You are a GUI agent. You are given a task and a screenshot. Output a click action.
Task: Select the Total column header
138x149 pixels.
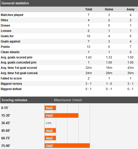click(x=88, y=9)
